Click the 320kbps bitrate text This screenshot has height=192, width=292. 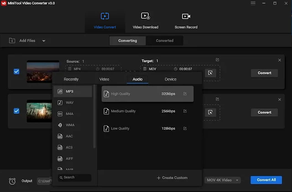(x=168, y=94)
